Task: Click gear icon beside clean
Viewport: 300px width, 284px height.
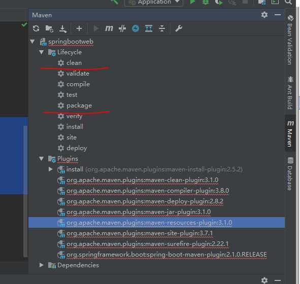Action: pos(61,63)
